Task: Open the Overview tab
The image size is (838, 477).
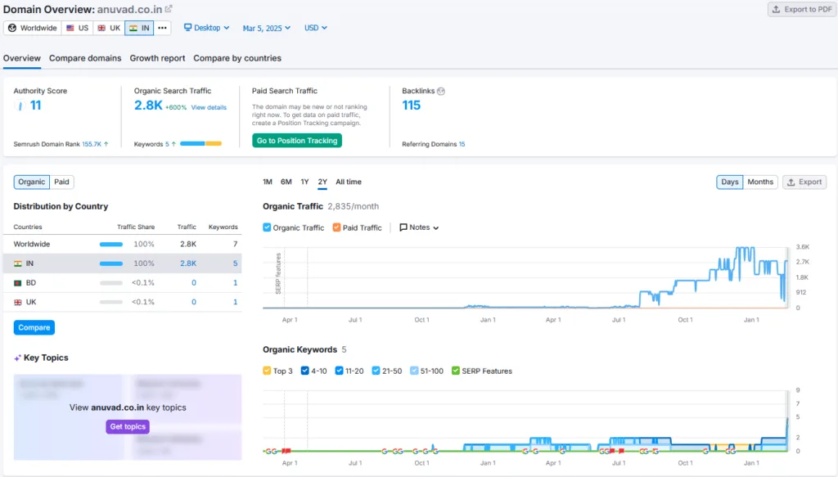Action: click(22, 58)
